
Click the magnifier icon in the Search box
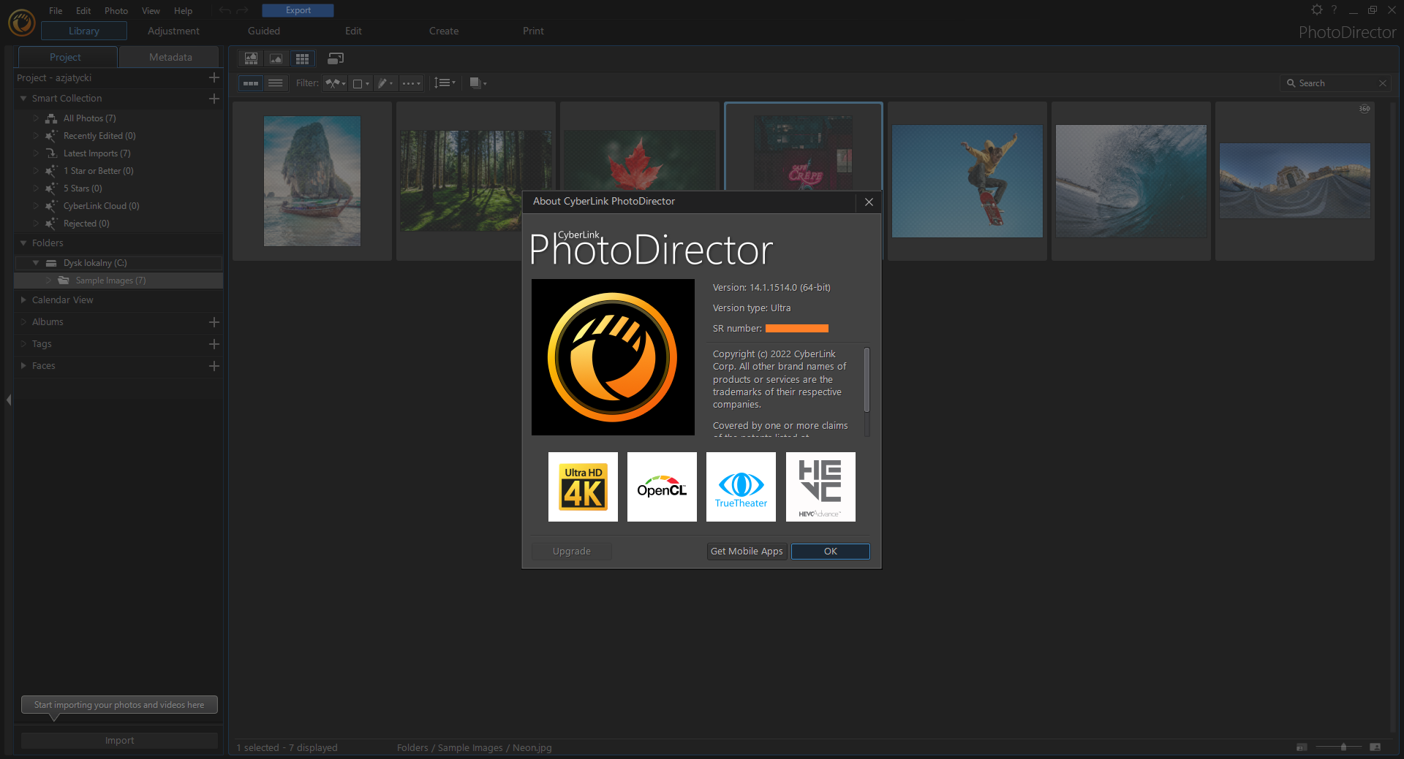pyautogui.click(x=1291, y=83)
